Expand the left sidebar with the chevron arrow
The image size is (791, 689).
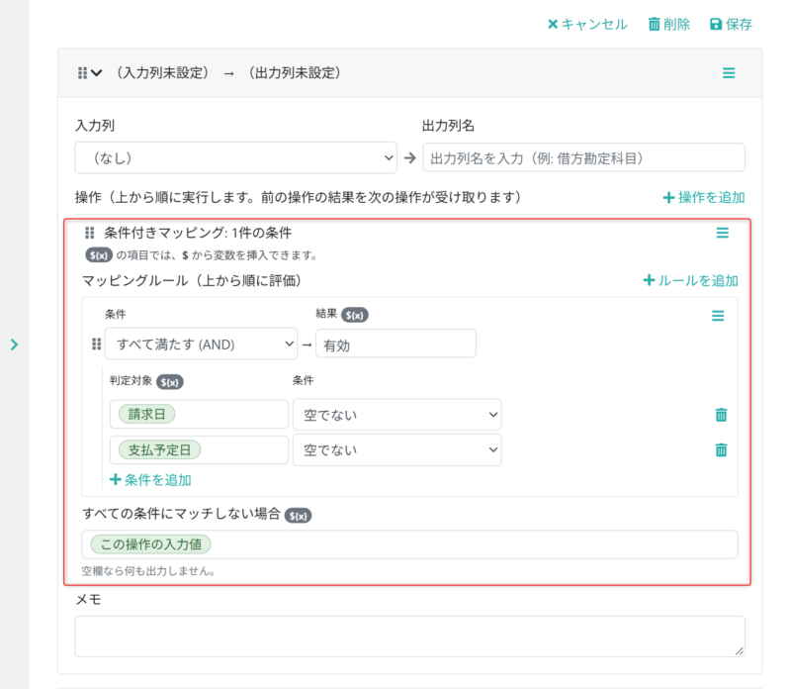pyautogui.click(x=14, y=345)
